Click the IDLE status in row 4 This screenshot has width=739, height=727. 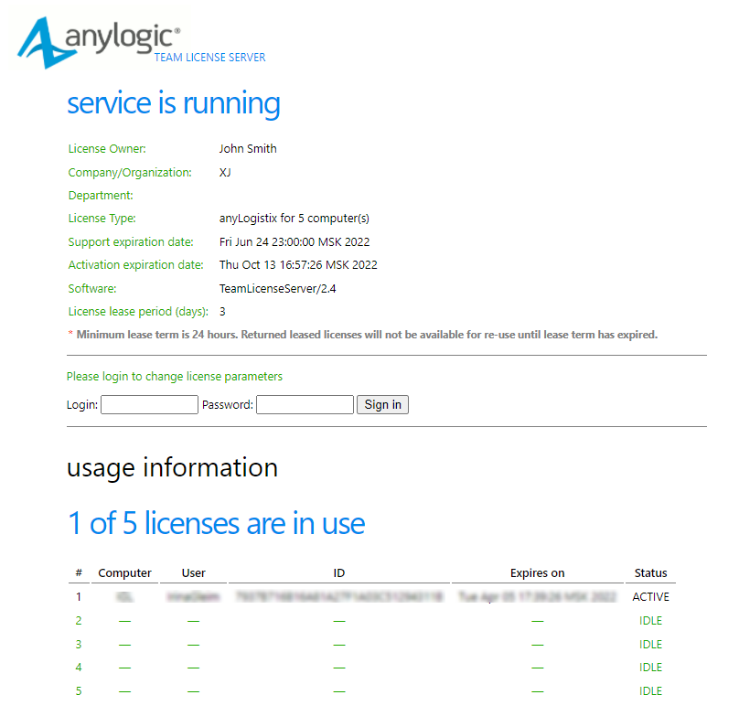coord(651,668)
